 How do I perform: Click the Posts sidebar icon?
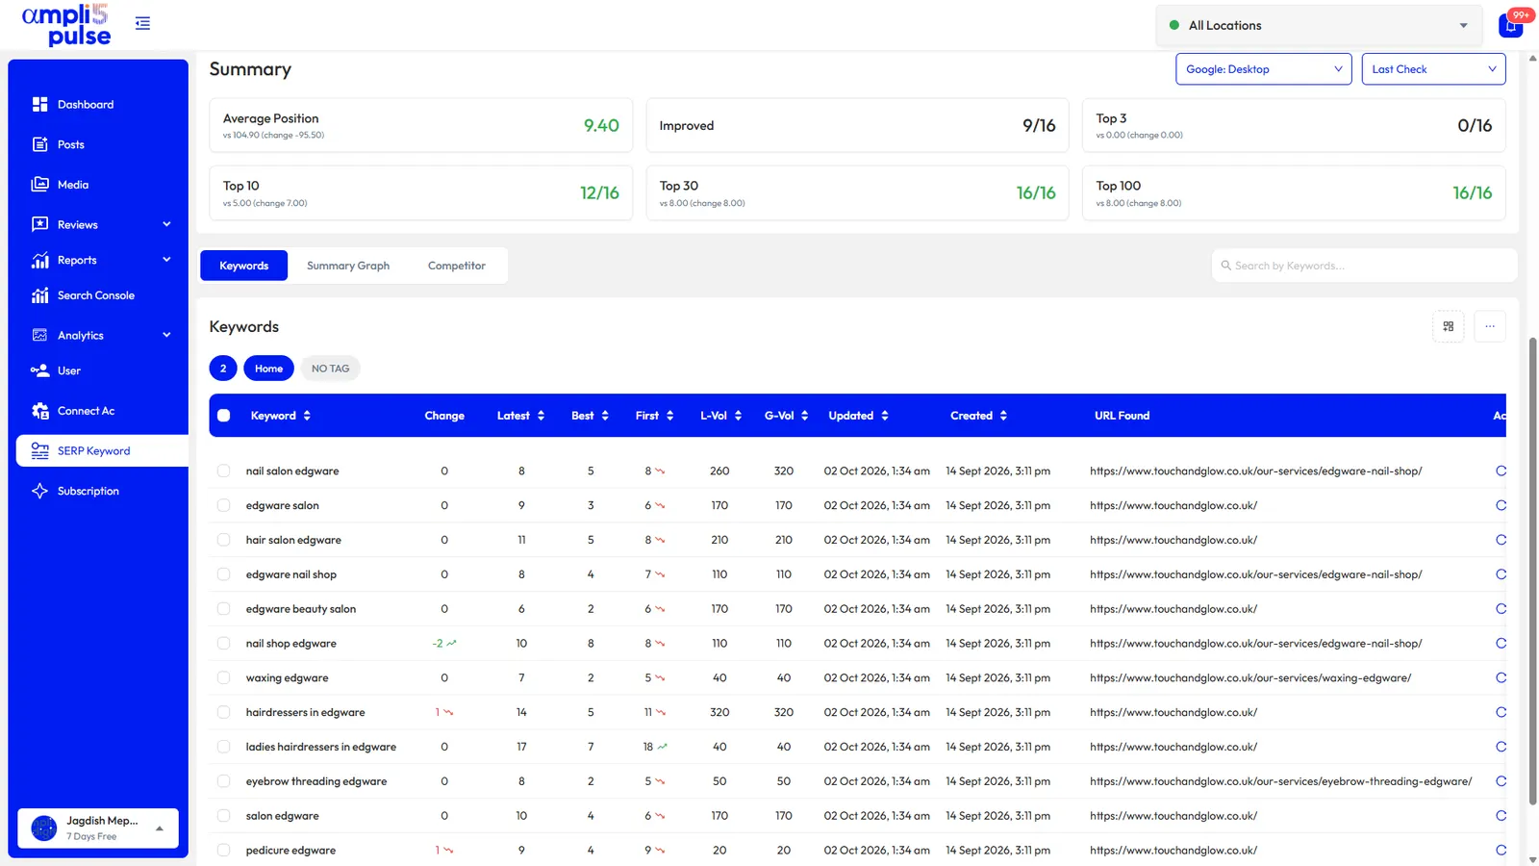39,144
